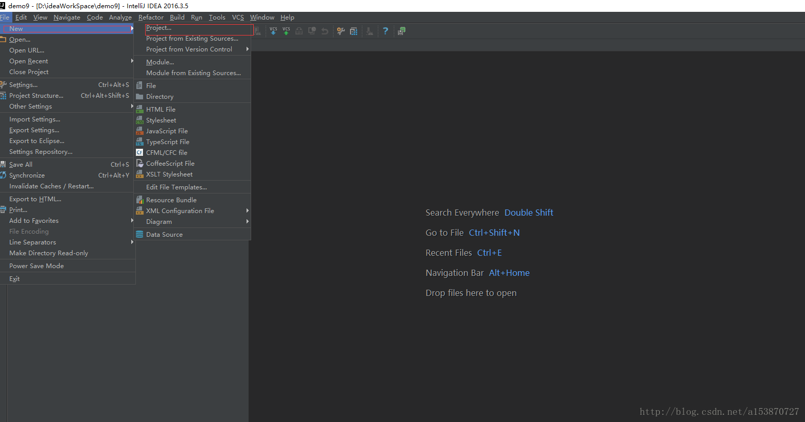805x422 pixels.
Task: Click the Revert arrow toolbar icon
Action: pos(325,31)
